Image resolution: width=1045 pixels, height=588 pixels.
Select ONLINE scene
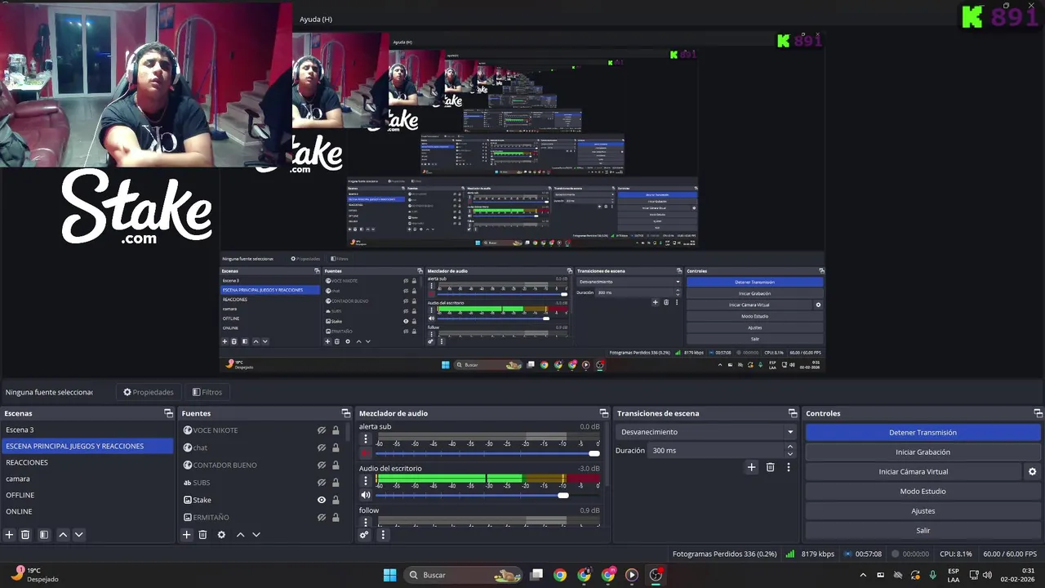pyautogui.click(x=87, y=511)
